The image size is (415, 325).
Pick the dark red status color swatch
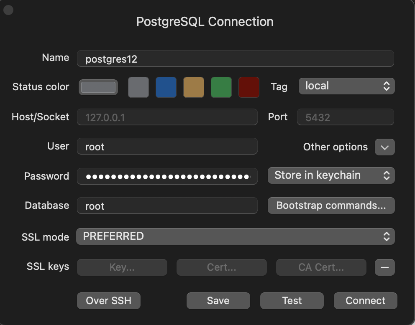coord(249,87)
